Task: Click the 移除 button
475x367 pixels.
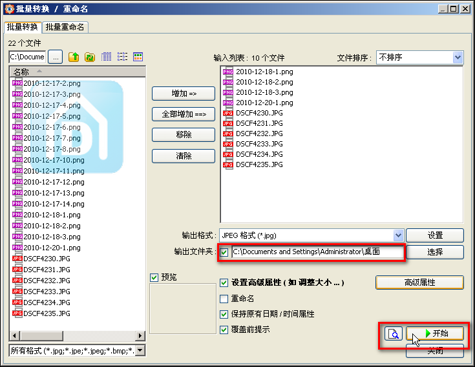Action: pyautogui.click(x=184, y=135)
